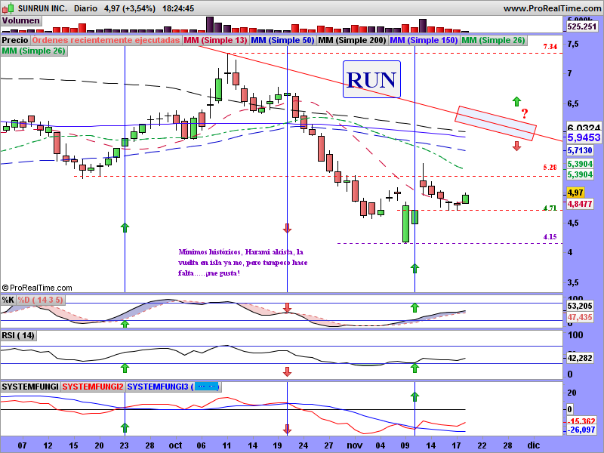
Task: Click the -15,362 red value tag
Action: pos(582,421)
